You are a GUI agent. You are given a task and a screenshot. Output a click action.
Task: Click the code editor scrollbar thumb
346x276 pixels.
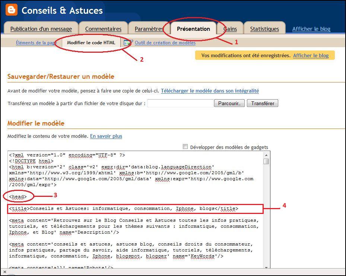pos(266,161)
